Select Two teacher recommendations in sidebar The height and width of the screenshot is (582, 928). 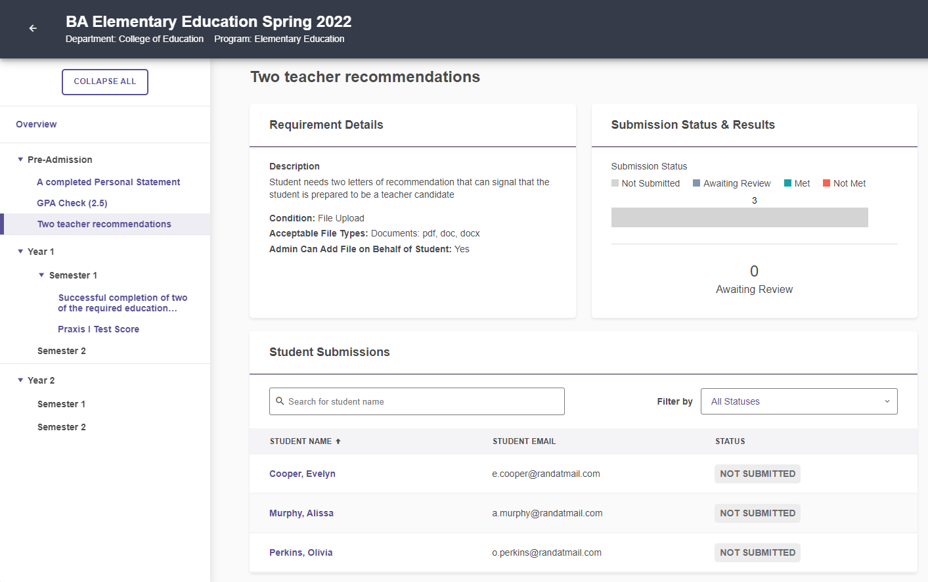coord(104,224)
